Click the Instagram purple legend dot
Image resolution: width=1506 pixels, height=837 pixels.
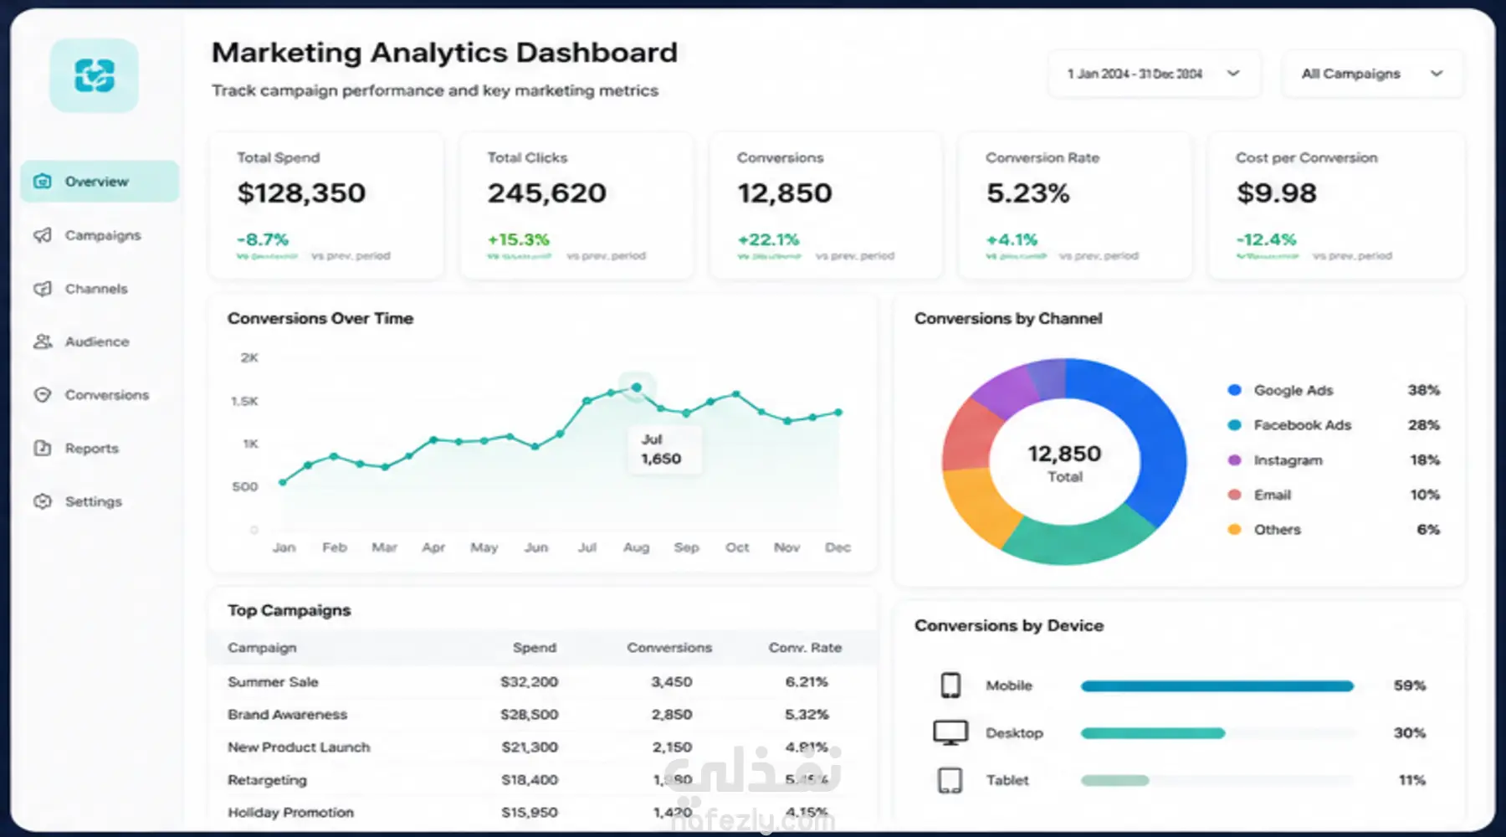(1234, 460)
